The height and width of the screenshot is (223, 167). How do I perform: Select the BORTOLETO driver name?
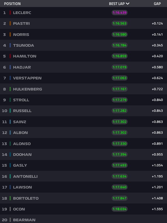tap(26, 198)
